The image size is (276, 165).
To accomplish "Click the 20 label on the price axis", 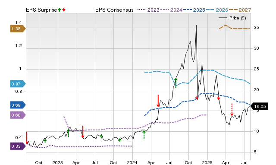I will (x=256, y=90).
